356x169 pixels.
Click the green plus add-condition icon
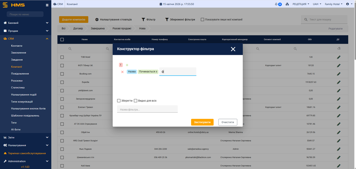[127, 65]
